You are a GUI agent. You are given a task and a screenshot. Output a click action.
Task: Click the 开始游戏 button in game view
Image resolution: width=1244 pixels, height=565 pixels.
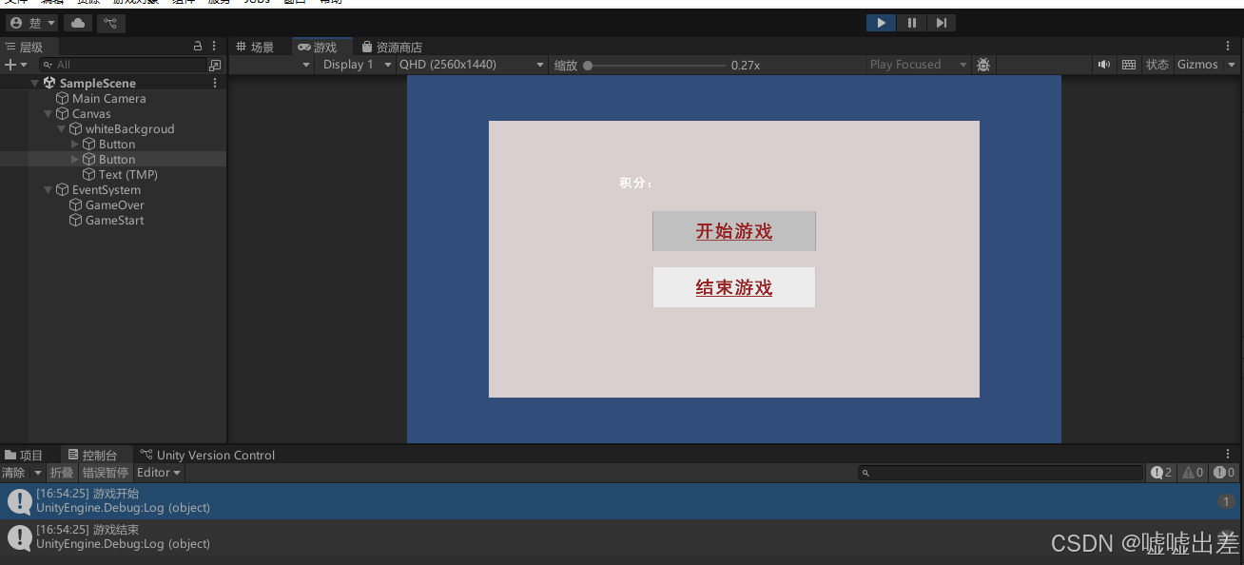pos(734,231)
